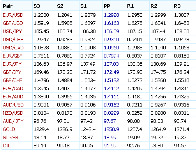Open the EUR/AUD pair link

(x=13, y=97)
